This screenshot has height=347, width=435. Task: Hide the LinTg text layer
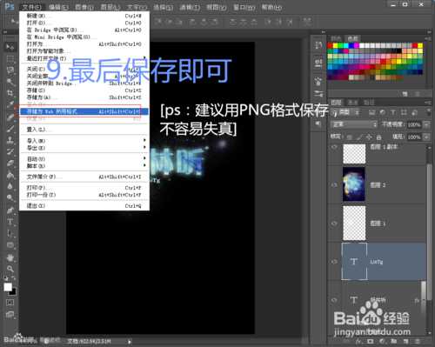click(334, 262)
